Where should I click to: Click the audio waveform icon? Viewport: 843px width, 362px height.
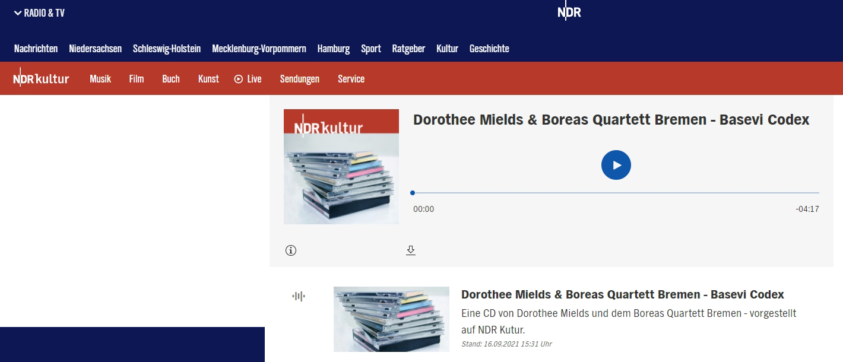(299, 296)
